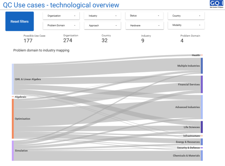Select the QML & Linear Algebra node bar

(13, 79)
